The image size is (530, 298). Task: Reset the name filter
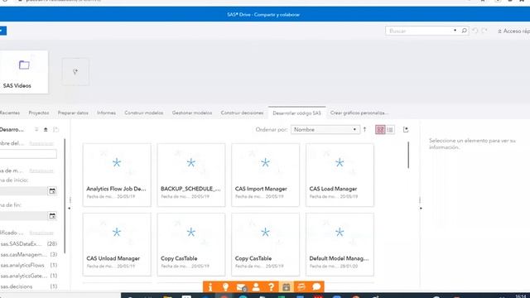click(41, 143)
